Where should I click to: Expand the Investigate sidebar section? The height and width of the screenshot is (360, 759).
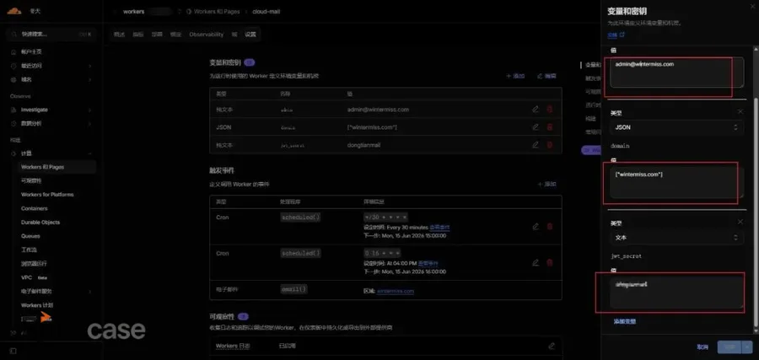90,110
